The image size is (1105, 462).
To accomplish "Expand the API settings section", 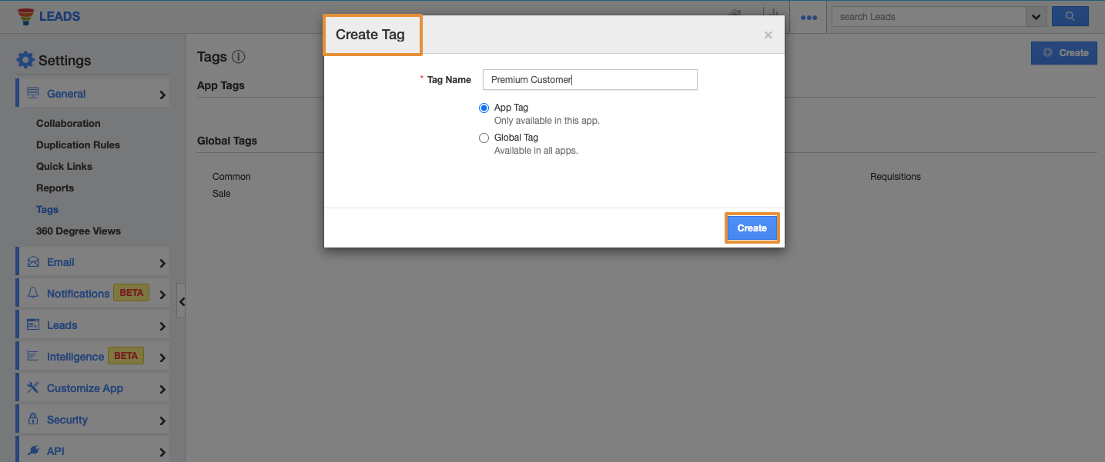I will [162, 452].
